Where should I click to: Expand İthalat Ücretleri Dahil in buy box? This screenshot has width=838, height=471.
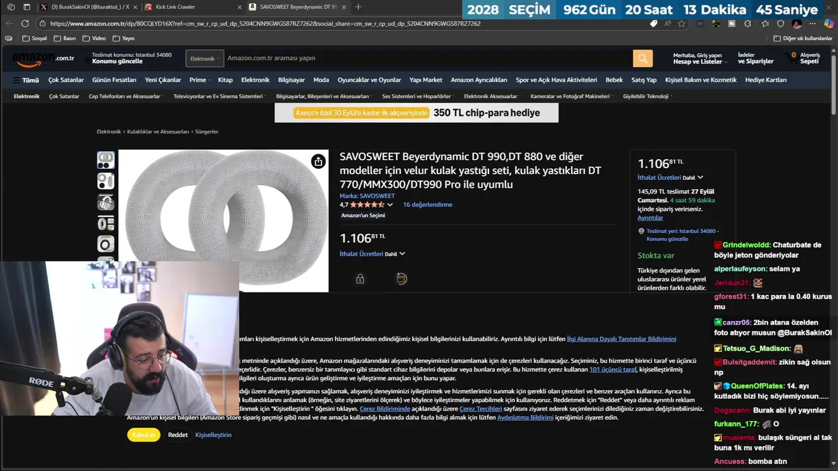pos(670,177)
